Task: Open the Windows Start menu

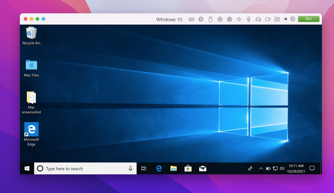Action: [x=27, y=168]
